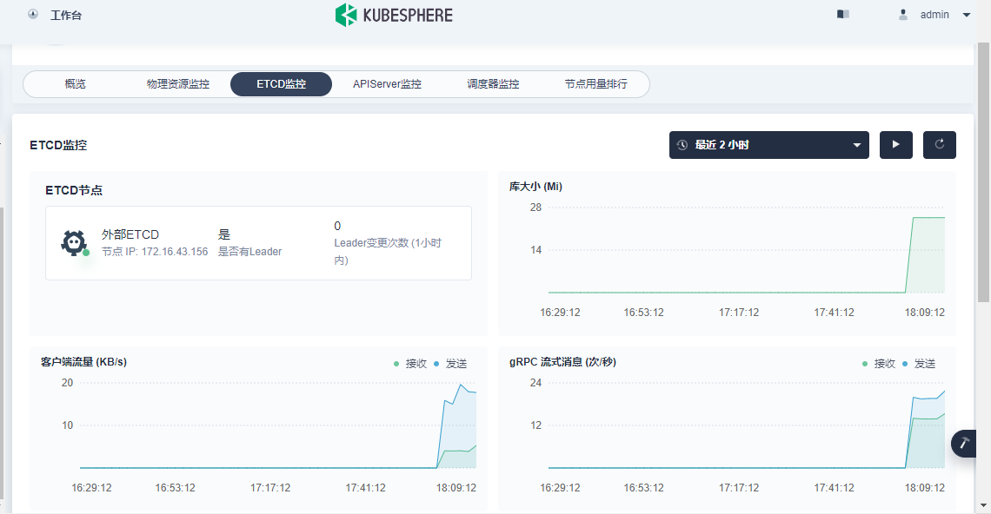Viewport: 991px width, 514px height.
Task: Click the floating hammer toolbox button
Action: tap(964, 444)
